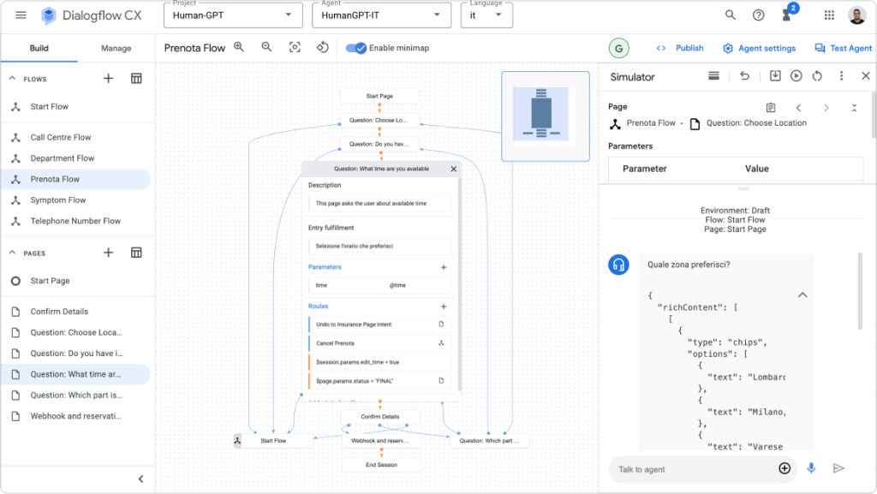Click the help question mark icon
Image resolution: width=877 pixels, height=494 pixels.
(758, 15)
